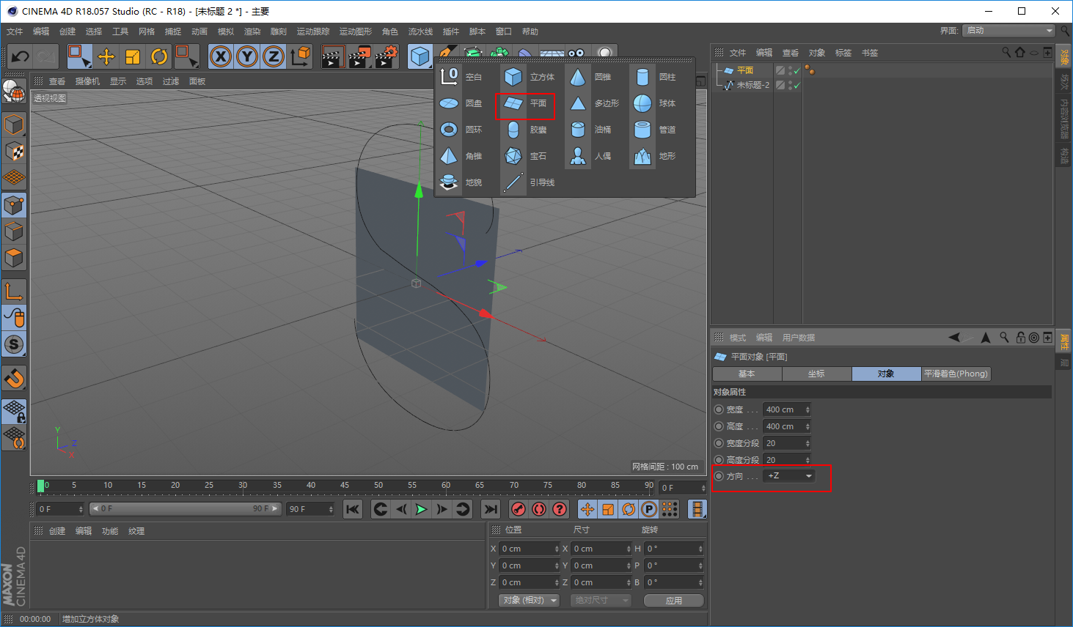The height and width of the screenshot is (627, 1073).
Task: Choose 圆盘 disc primitive
Action: pos(461,103)
